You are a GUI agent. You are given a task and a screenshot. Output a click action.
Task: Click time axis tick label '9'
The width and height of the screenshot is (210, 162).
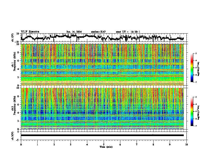tap(170, 145)
